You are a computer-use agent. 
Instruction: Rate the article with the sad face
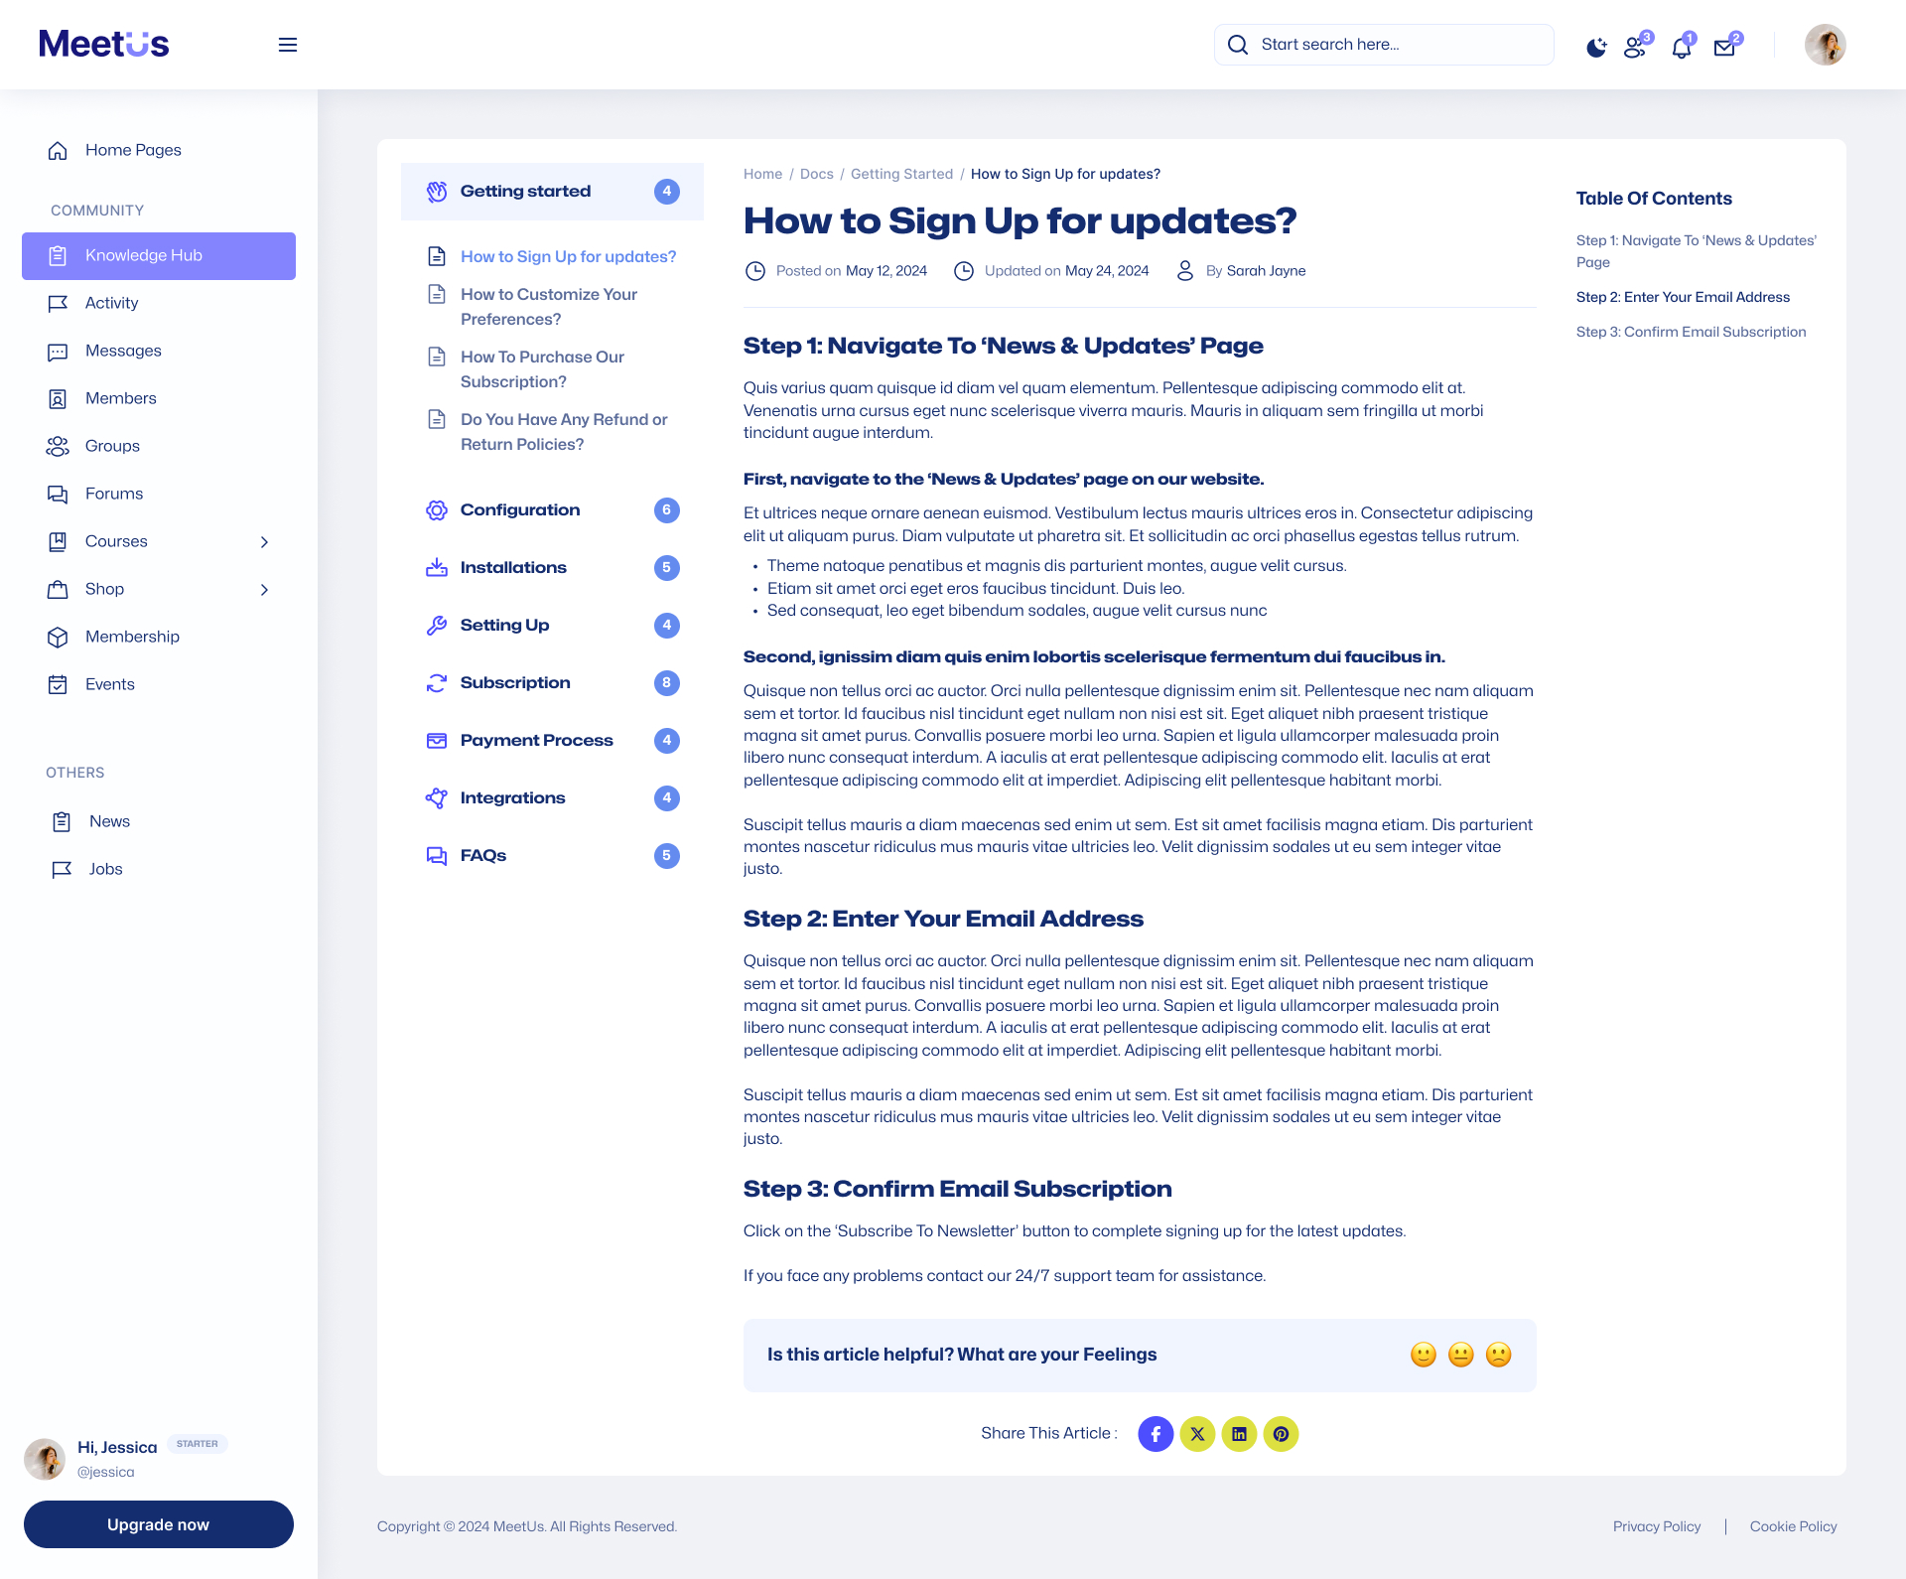pyautogui.click(x=1499, y=1353)
